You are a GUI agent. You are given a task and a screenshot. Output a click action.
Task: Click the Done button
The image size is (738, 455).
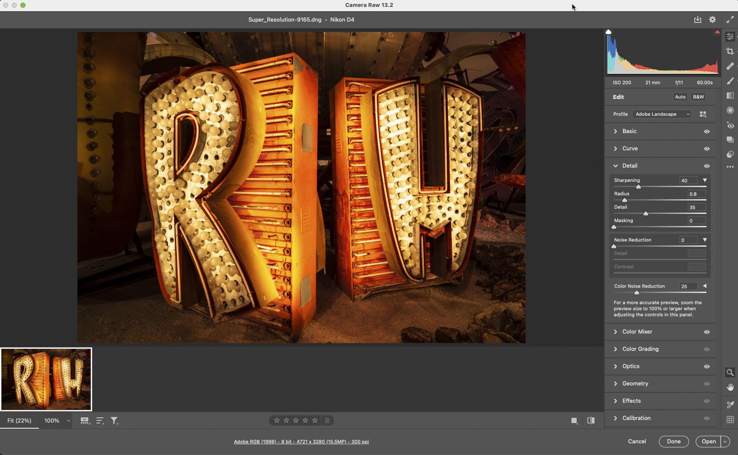(x=674, y=441)
